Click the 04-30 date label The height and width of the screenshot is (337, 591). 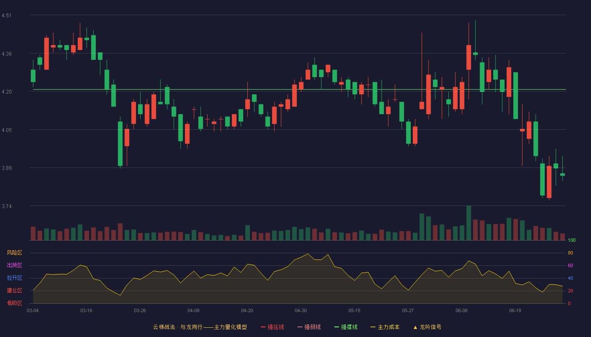[x=301, y=310]
